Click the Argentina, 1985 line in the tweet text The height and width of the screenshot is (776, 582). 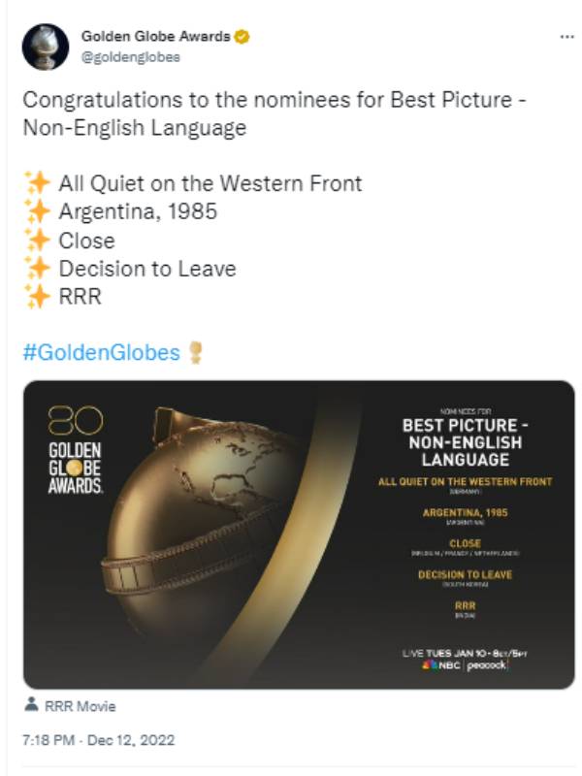click(x=138, y=211)
